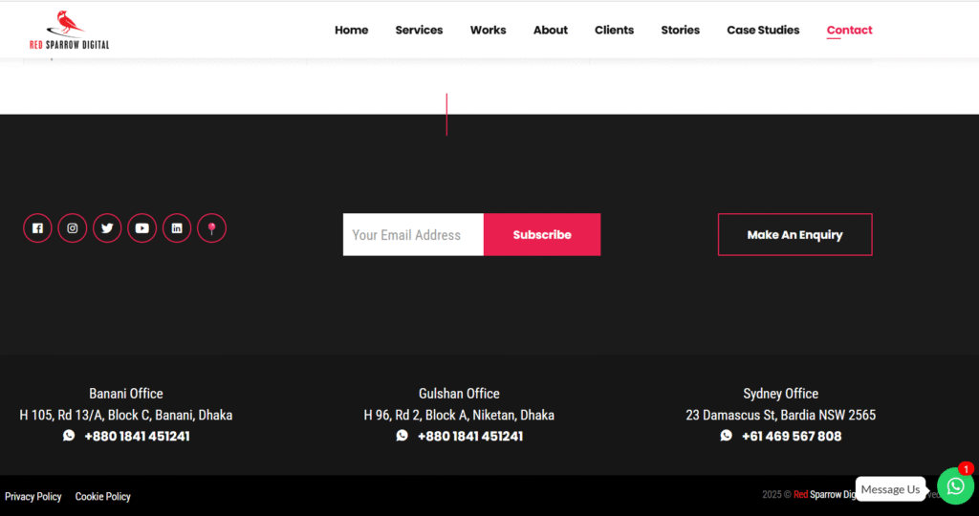Open the map pin location icon
979x516 pixels.
point(211,228)
